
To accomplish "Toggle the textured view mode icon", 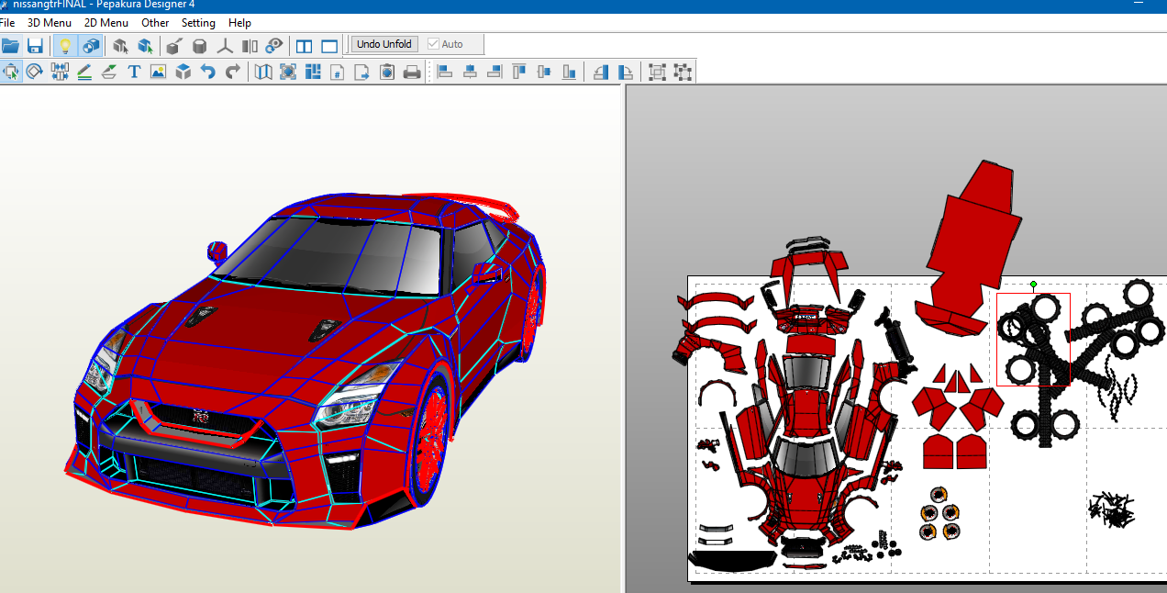I will 89,44.
